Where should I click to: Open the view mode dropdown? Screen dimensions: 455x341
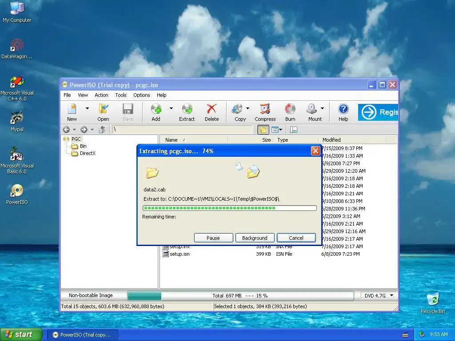tap(277, 130)
